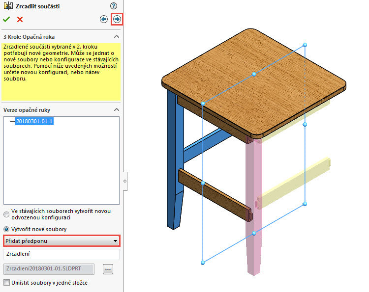Image resolution: width=369 pixels, height=292 pixels.
Task: Click the panel splitter handle
Action: point(125,181)
